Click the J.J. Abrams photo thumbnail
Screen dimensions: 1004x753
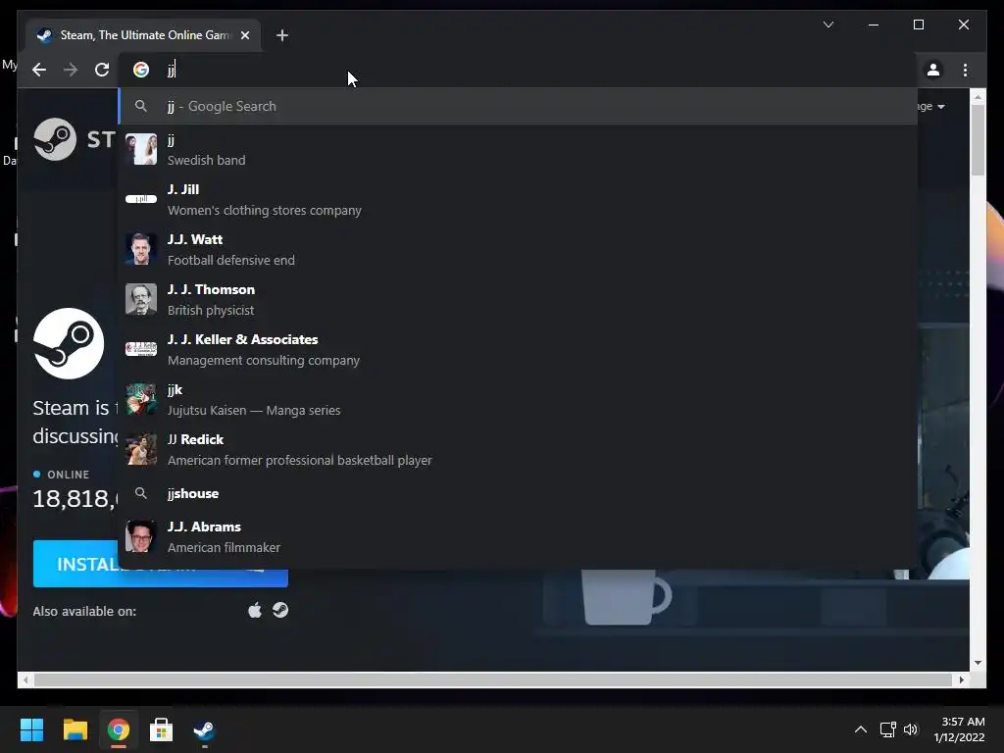click(141, 536)
